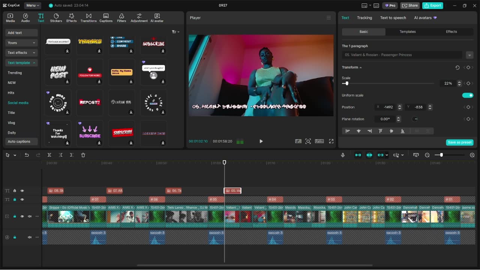This screenshot has width=480, height=270.
Task: Collapse the Text template category
Action: [x=22, y=63]
